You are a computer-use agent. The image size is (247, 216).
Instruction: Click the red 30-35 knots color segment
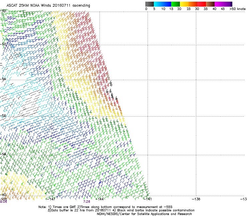pyautogui.click(x=202, y=4)
